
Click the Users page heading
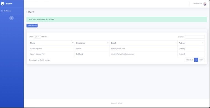click(30, 12)
